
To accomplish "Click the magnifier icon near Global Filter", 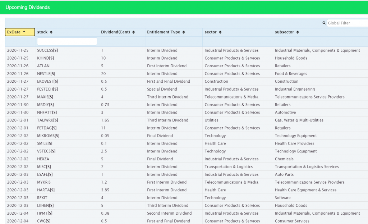I will (x=324, y=23).
